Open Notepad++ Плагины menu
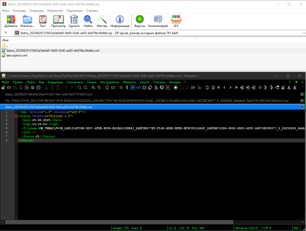Screen dimensions: 306x231 (x=159, y=82)
